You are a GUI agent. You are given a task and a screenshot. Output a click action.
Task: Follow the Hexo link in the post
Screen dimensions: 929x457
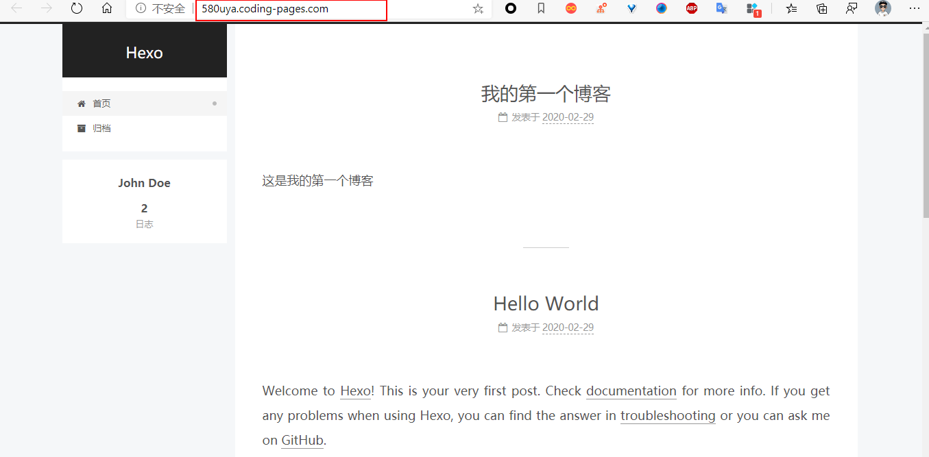tap(355, 391)
